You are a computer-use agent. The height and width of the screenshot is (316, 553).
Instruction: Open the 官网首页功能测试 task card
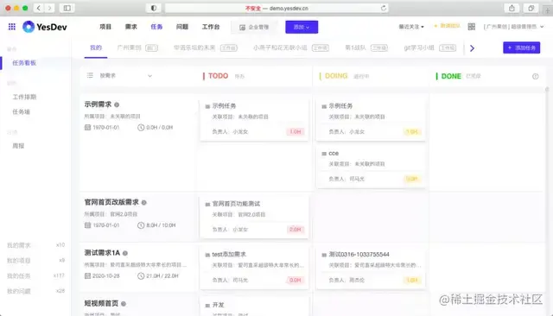[x=254, y=217]
